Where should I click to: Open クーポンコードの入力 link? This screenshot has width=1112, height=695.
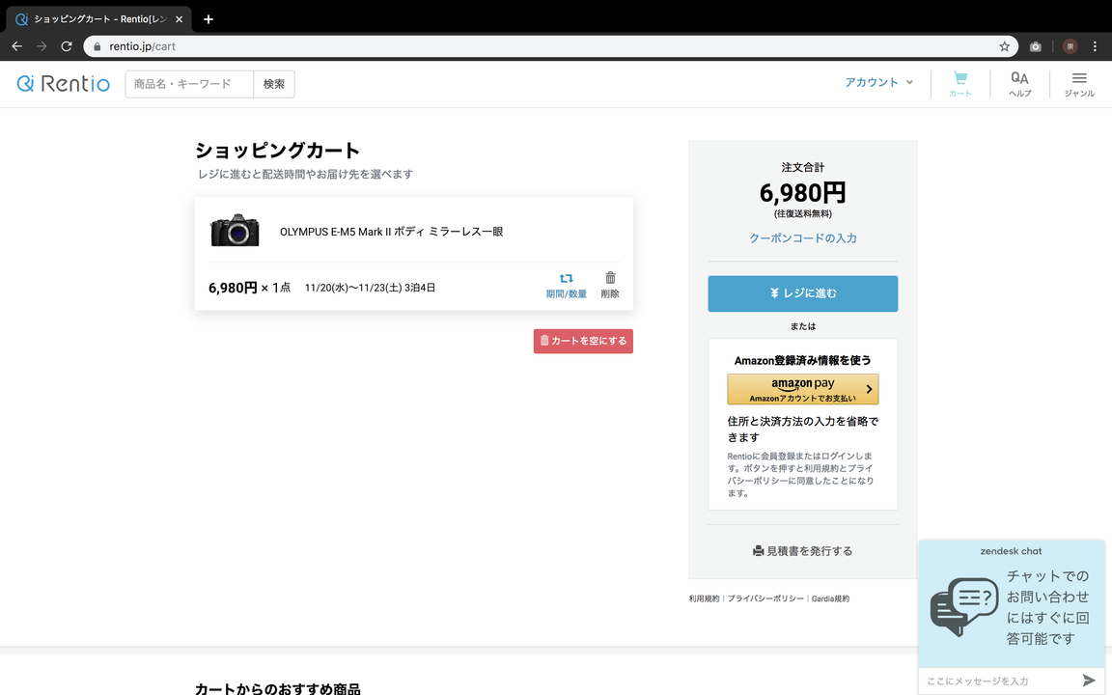pos(803,238)
